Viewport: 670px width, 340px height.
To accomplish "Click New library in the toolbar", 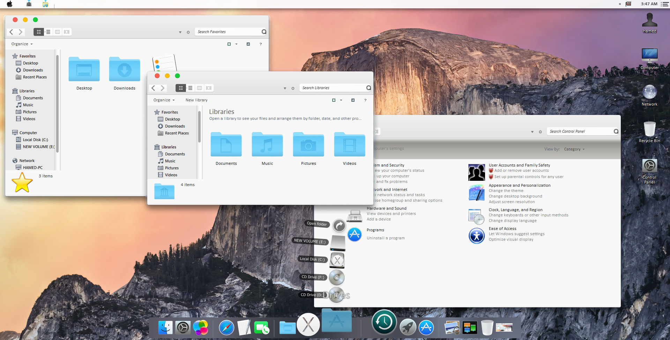I will 196,100.
